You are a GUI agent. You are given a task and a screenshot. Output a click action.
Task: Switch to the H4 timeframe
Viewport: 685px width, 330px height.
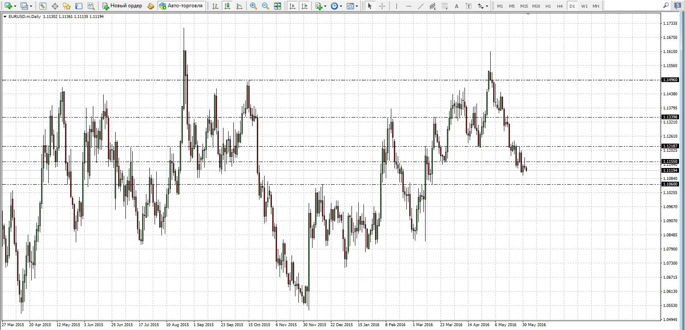pos(560,6)
